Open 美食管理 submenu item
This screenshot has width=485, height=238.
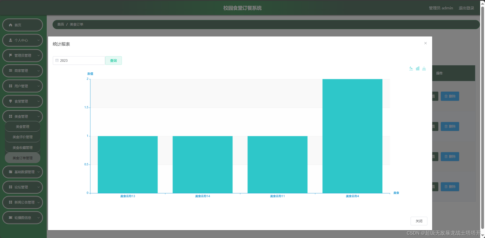(x=23, y=127)
